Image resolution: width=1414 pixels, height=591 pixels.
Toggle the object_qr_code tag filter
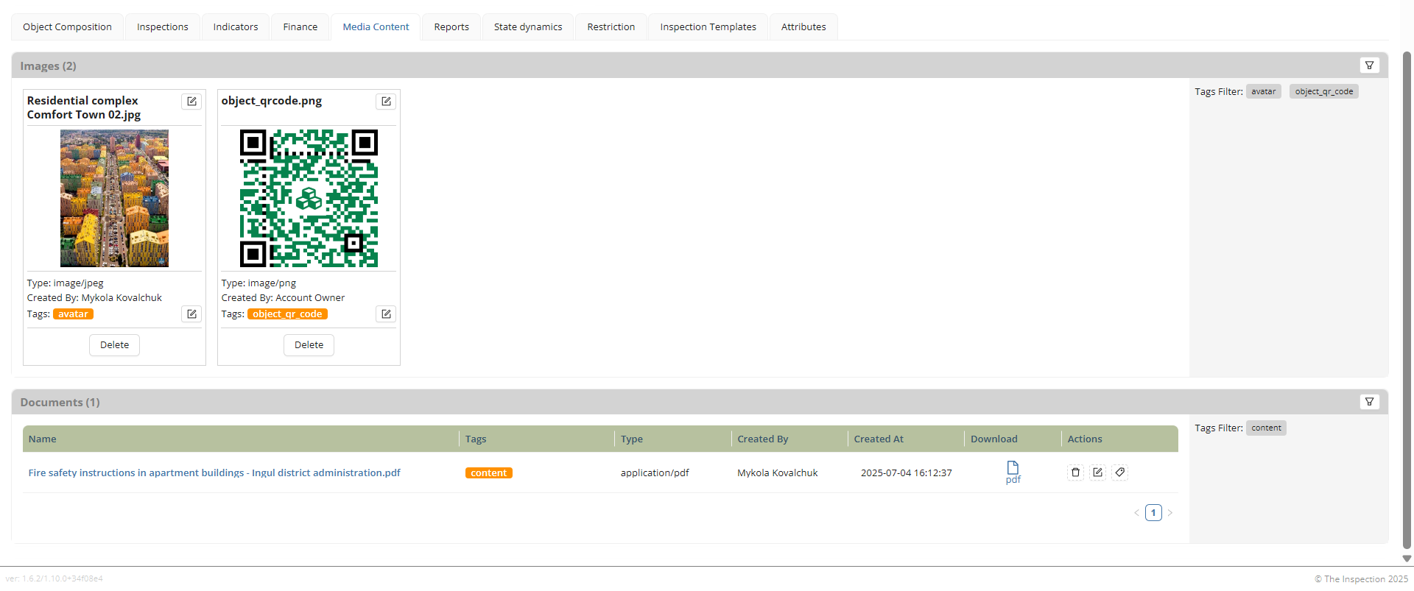click(x=1323, y=91)
